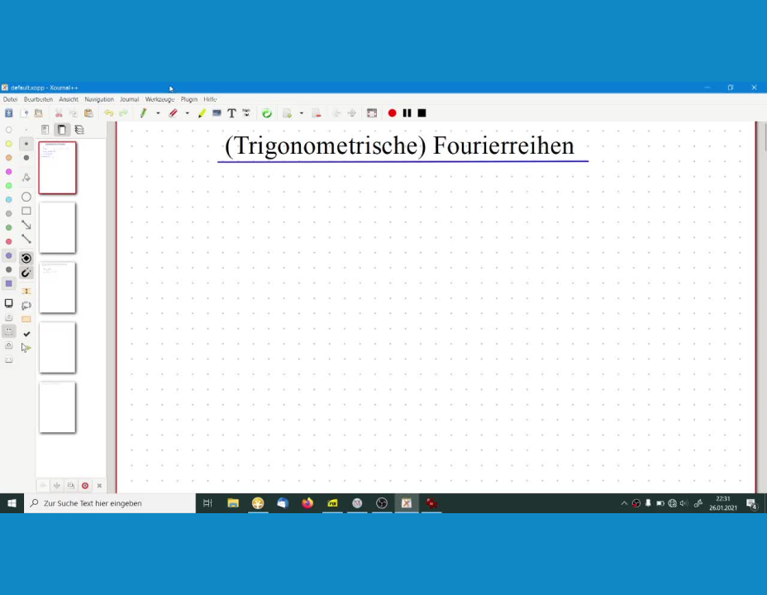Image resolution: width=767 pixels, height=595 pixels.
Task: Expand the Eraser options dropdown
Action: (188, 113)
